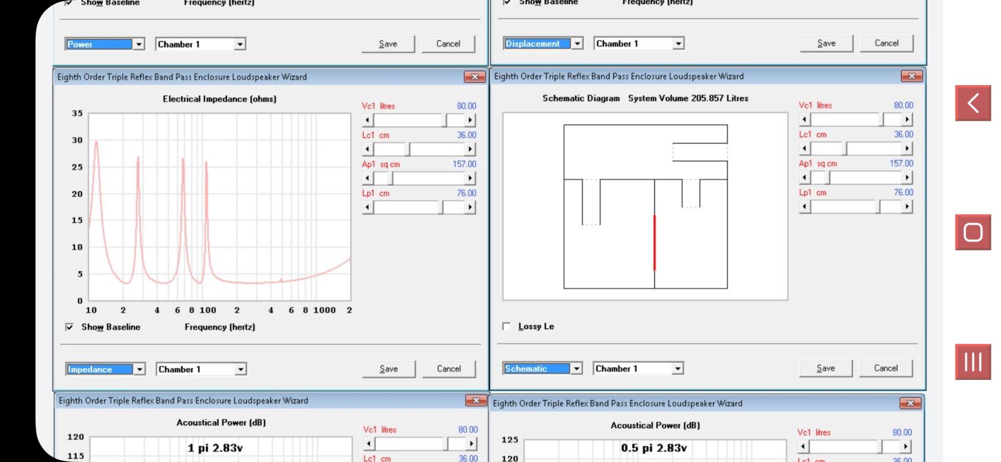This screenshot has height=462, width=1001.
Task: Tap the Android home button
Action: coord(973,232)
